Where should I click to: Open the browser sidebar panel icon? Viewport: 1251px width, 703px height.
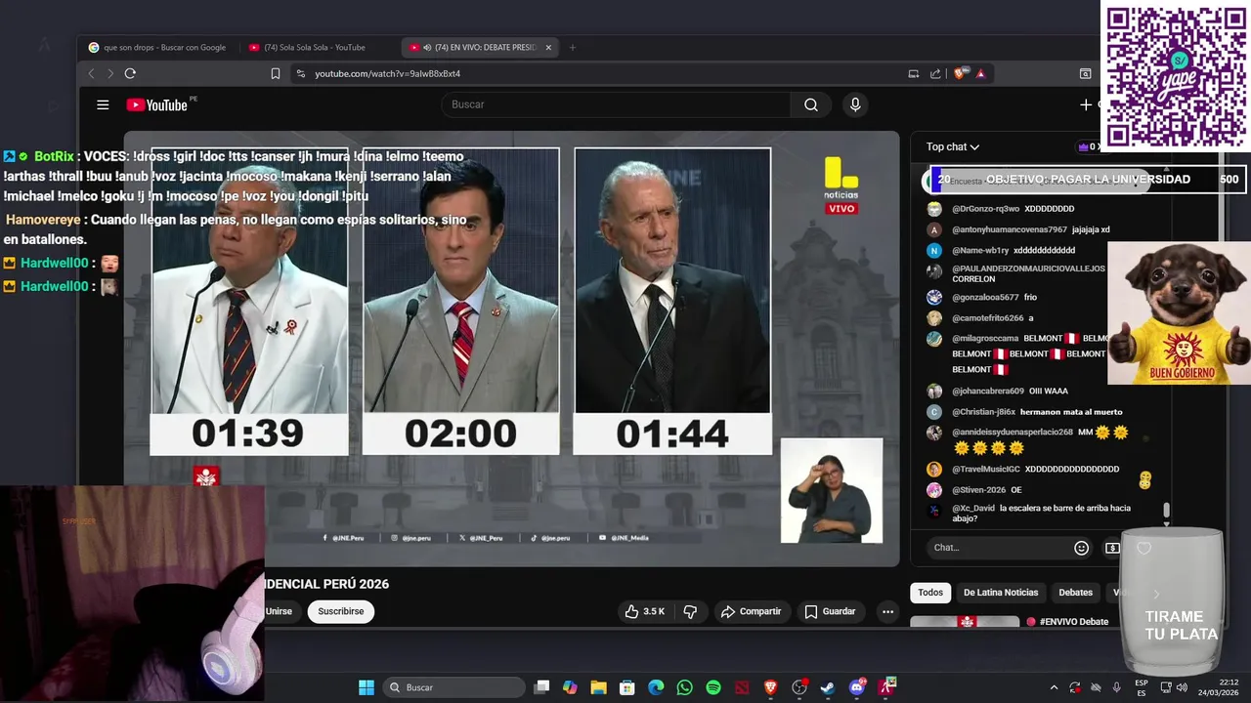[1085, 73]
